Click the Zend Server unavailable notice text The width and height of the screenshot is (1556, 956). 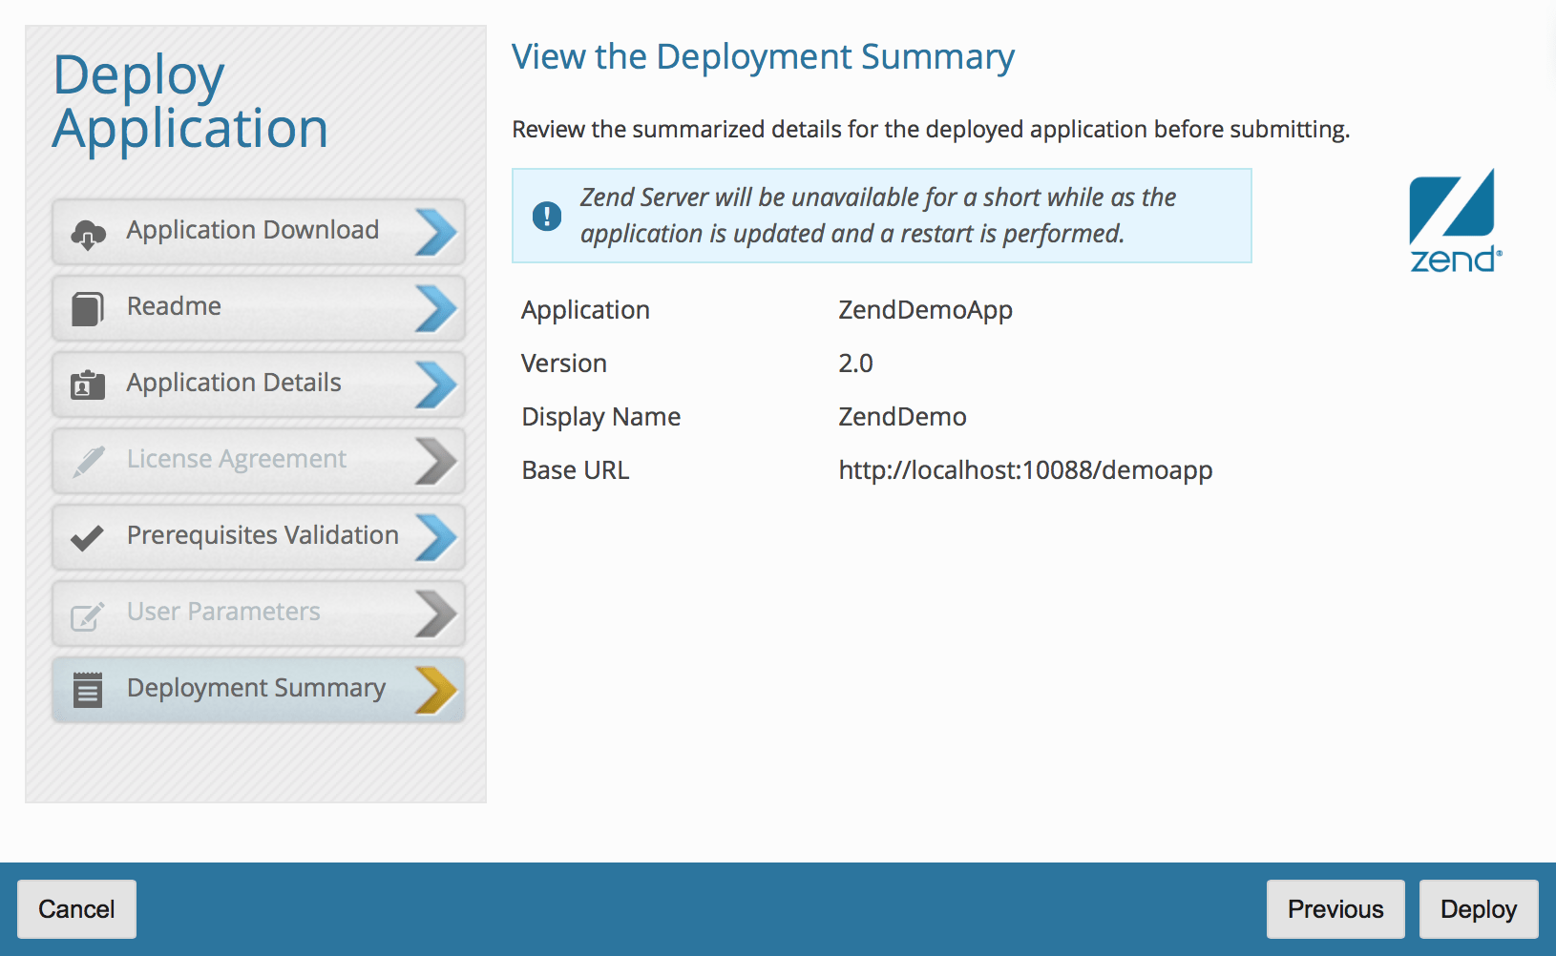coord(878,216)
